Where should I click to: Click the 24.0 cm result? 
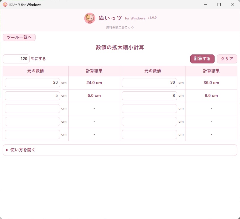click(94, 83)
